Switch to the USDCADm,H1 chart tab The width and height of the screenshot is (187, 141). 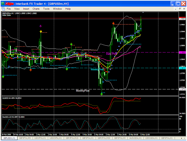151,138
